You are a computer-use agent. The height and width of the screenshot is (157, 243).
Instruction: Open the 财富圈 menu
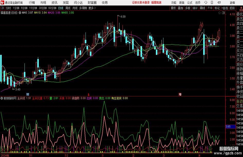point(92,3)
